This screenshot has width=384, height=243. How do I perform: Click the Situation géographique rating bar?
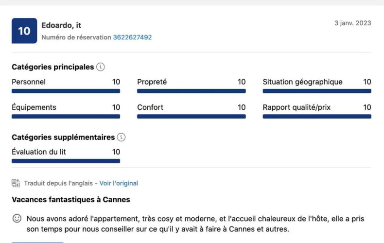pyautogui.click(x=317, y=91)
